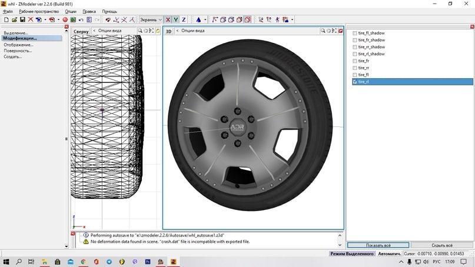
Task: Open the Рабочее пространство menu
Action: (x=39, y=12)
